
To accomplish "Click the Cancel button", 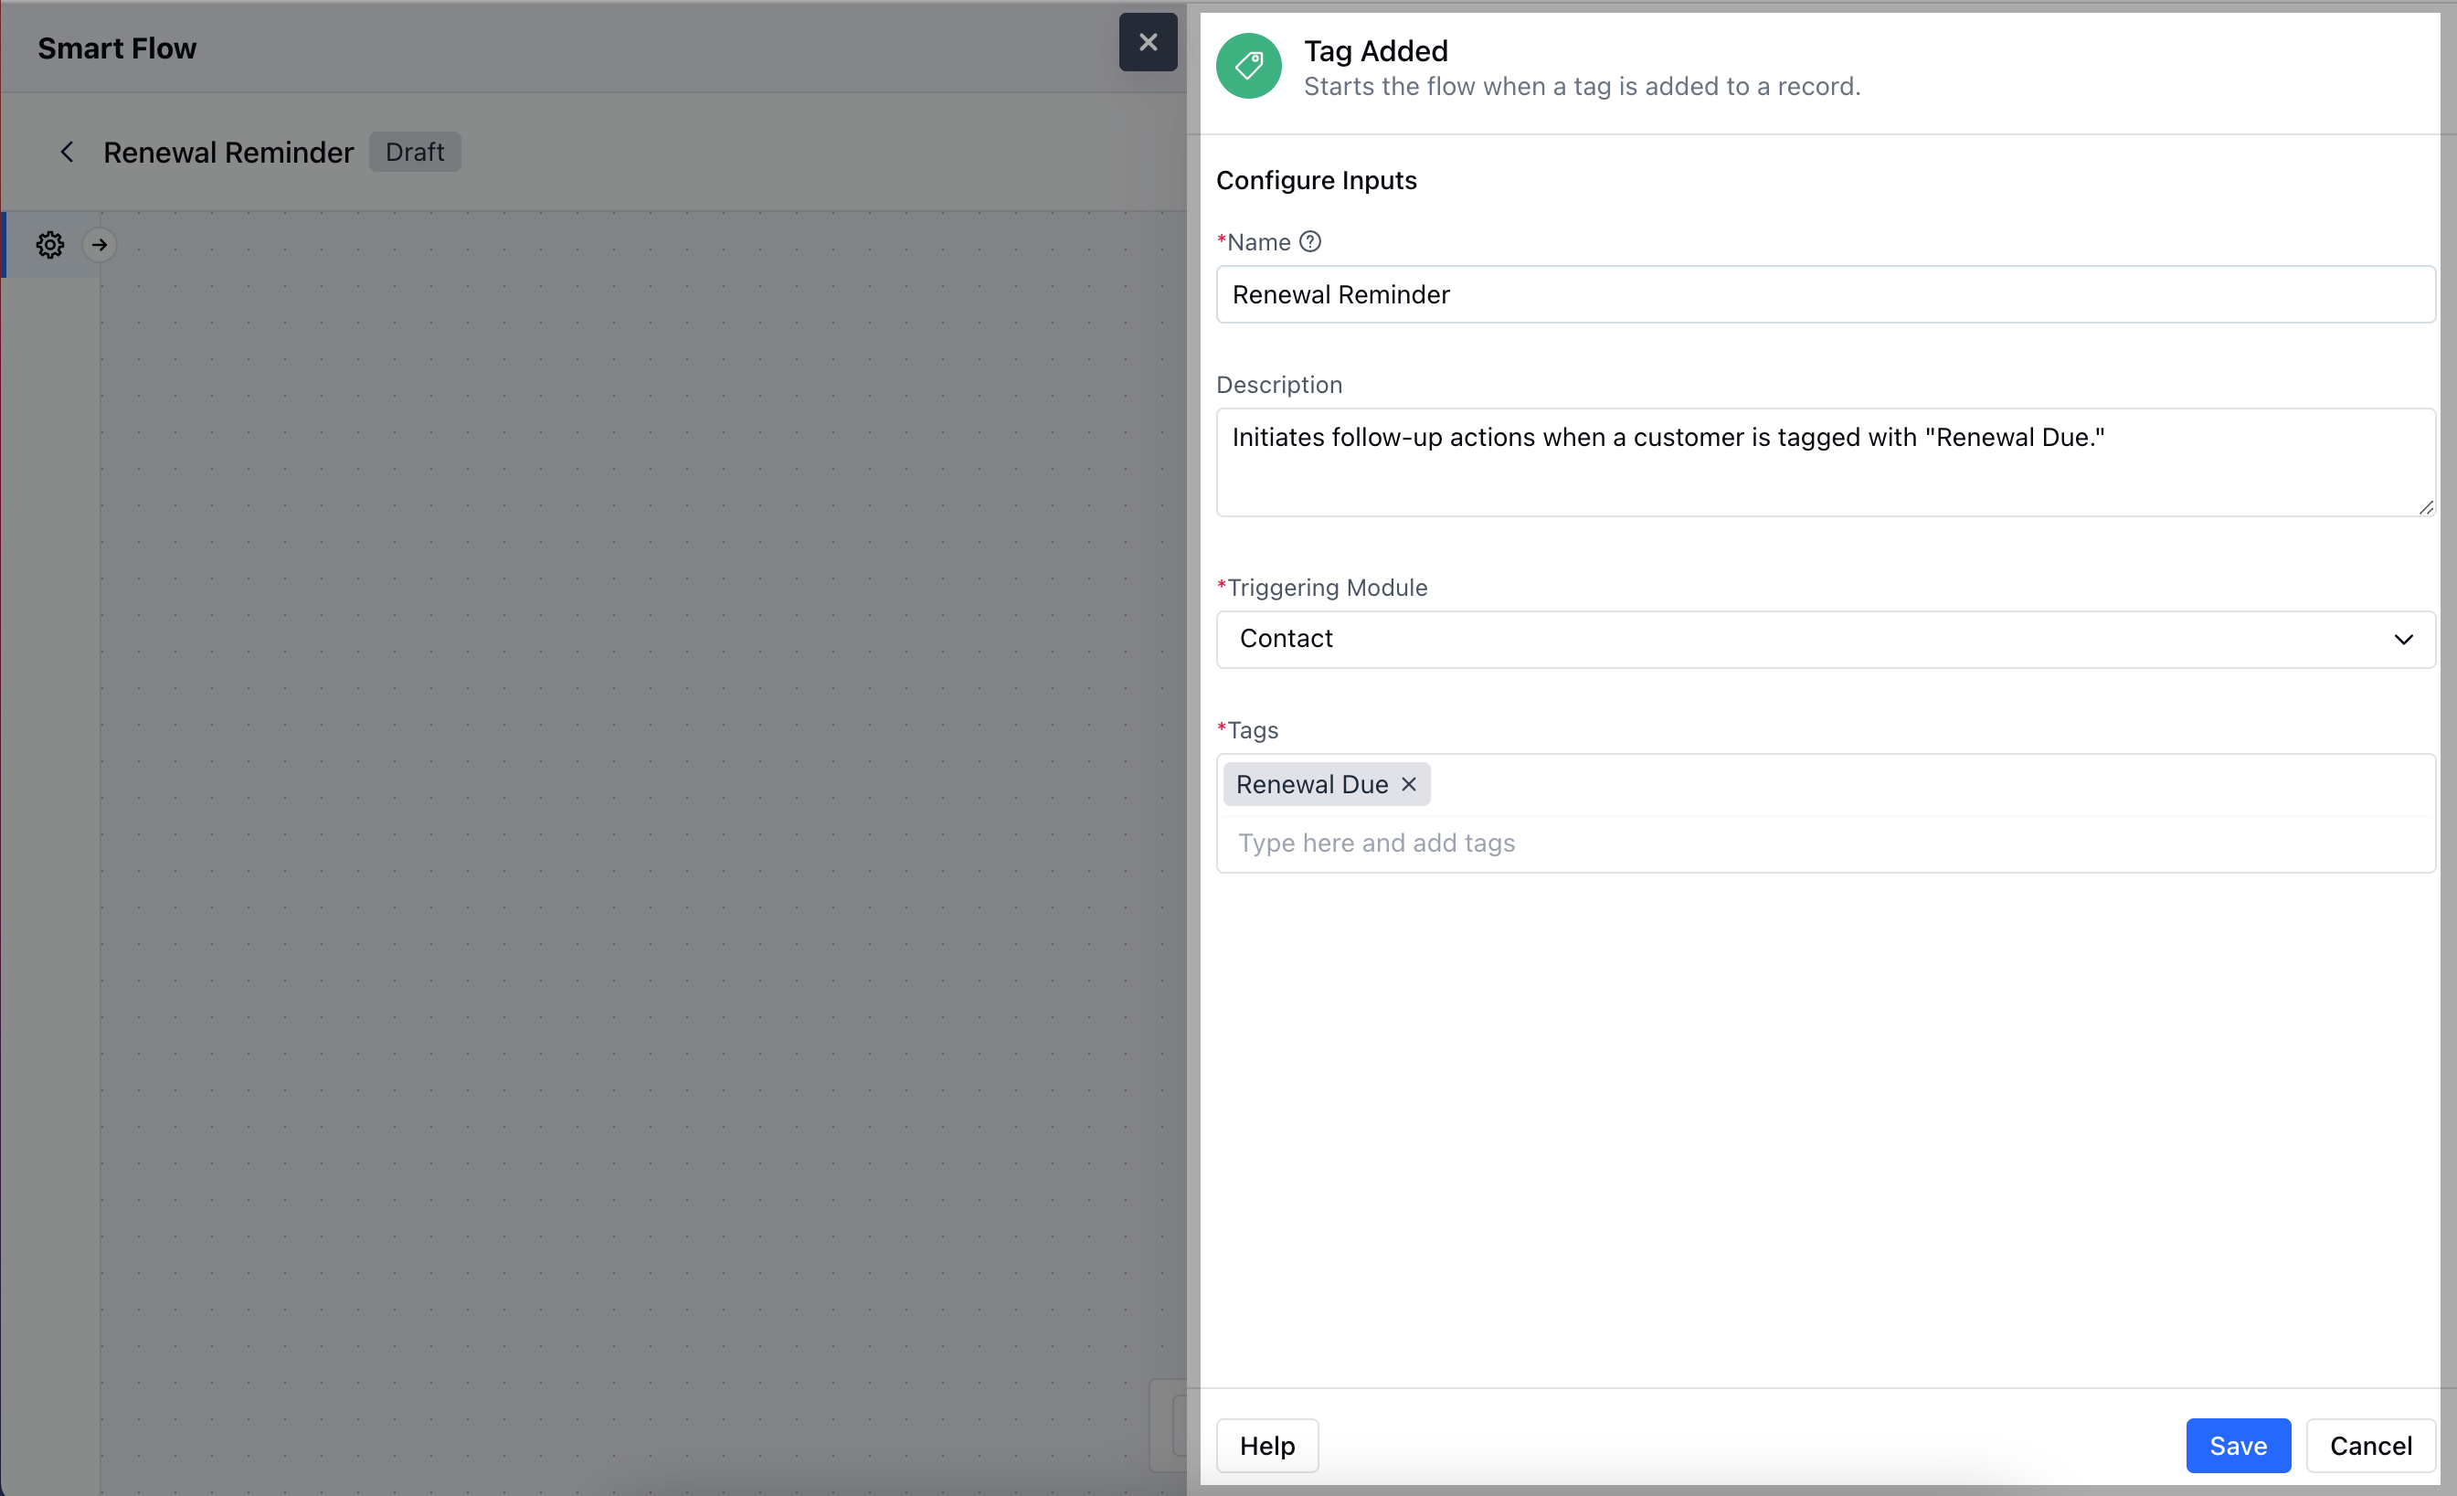I will [x=2370, y=1445].
